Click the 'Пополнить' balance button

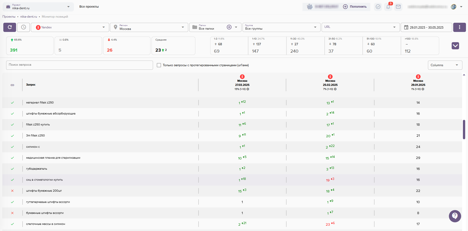click(355, 7)
